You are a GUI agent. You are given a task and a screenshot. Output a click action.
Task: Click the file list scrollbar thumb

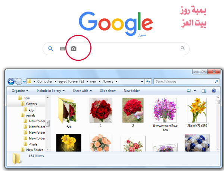click(x=218, y=102)
